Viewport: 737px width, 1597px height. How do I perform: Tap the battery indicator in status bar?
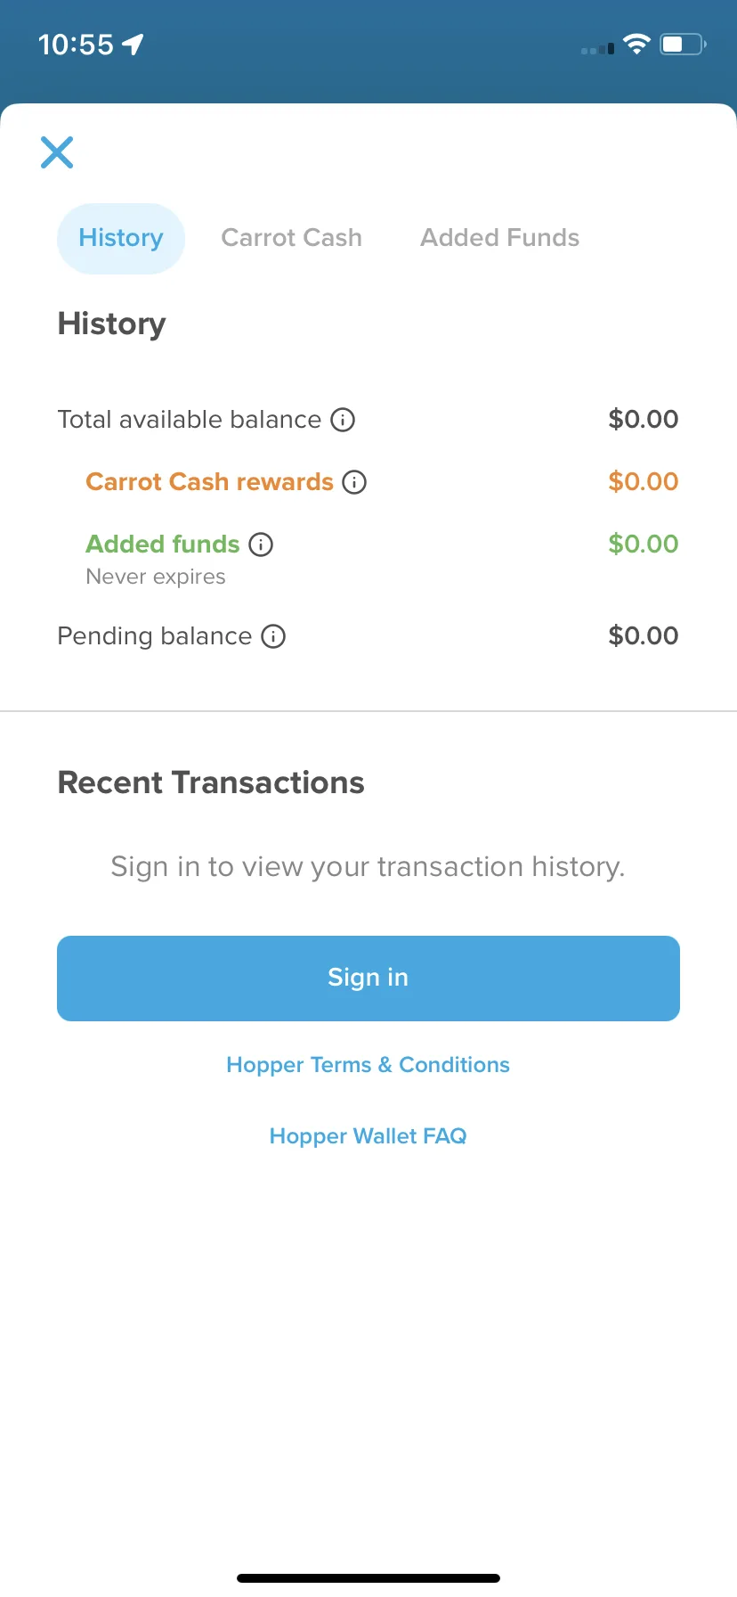683,45
